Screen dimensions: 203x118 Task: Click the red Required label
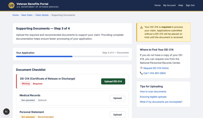[38, 84]
